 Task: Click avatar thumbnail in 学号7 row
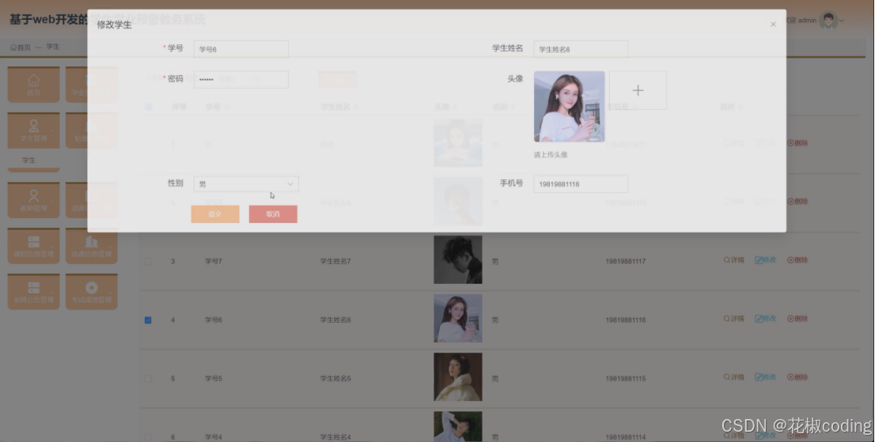(x=458, y=259)
